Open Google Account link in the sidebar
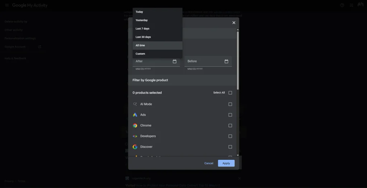367x188 pixels. [15, 47]
